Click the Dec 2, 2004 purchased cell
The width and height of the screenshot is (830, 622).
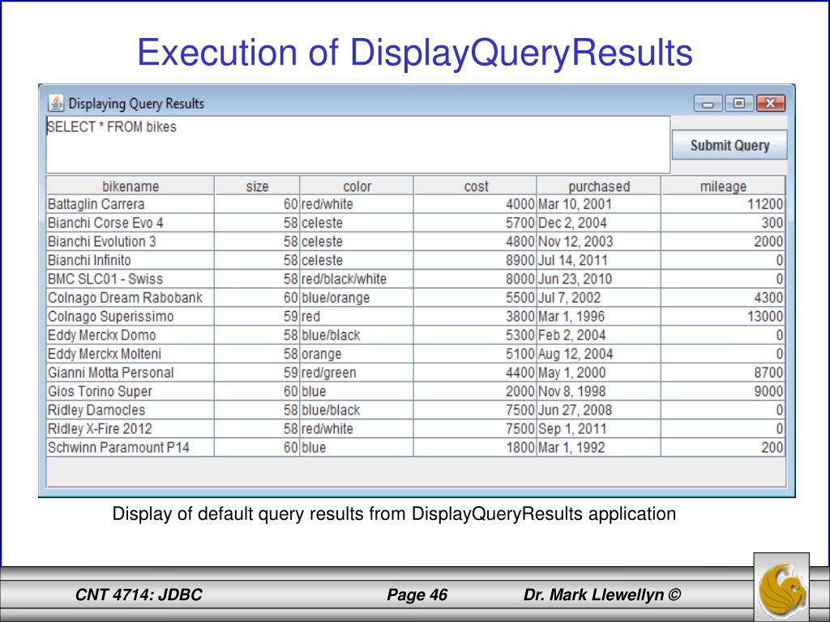point(599,223)
